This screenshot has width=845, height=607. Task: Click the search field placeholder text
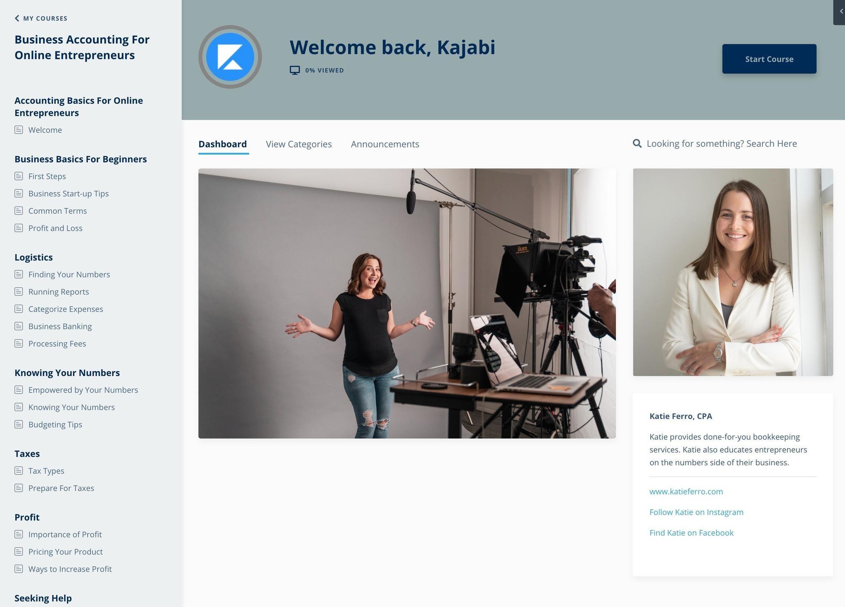click(721, 144)
